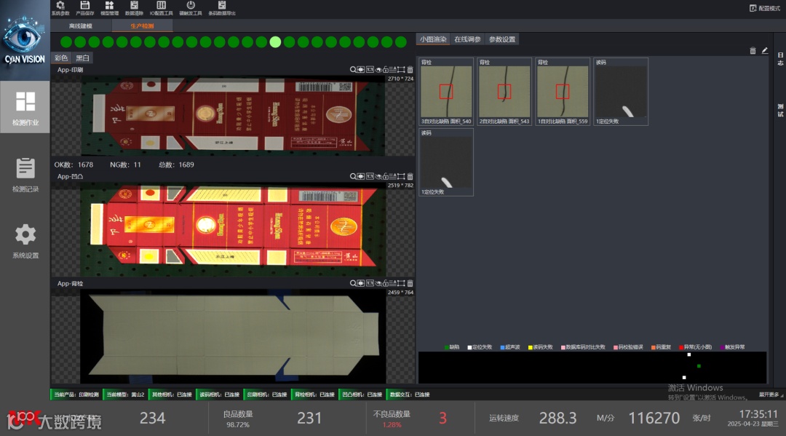The width and height of the screenshot is (786, 436).
Task: Click 数据交互: 已连接 status entry
Action: (x=409, y=395)
